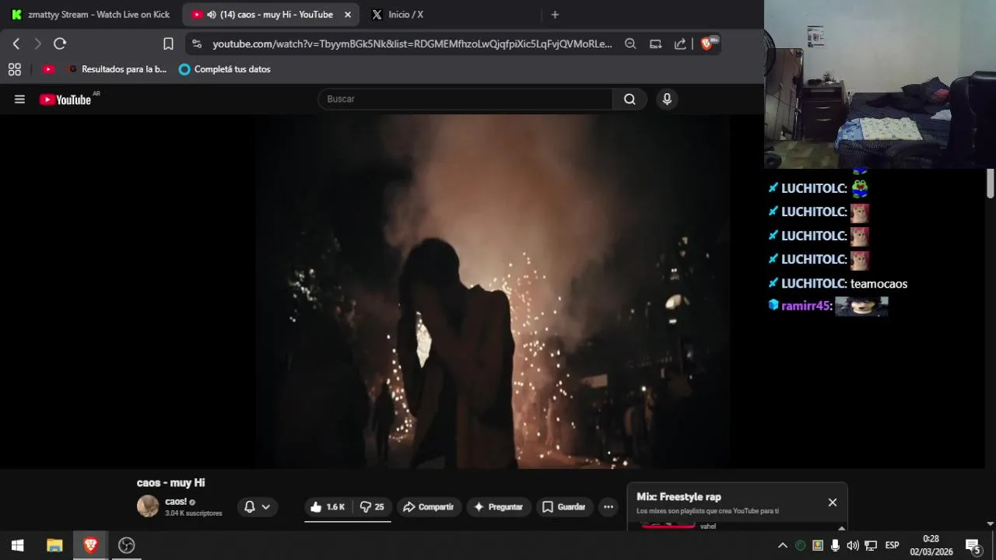Screen dimensions: 996x560
Task: Open OBS Studio from the taskbar
Action: coord(126,545)
